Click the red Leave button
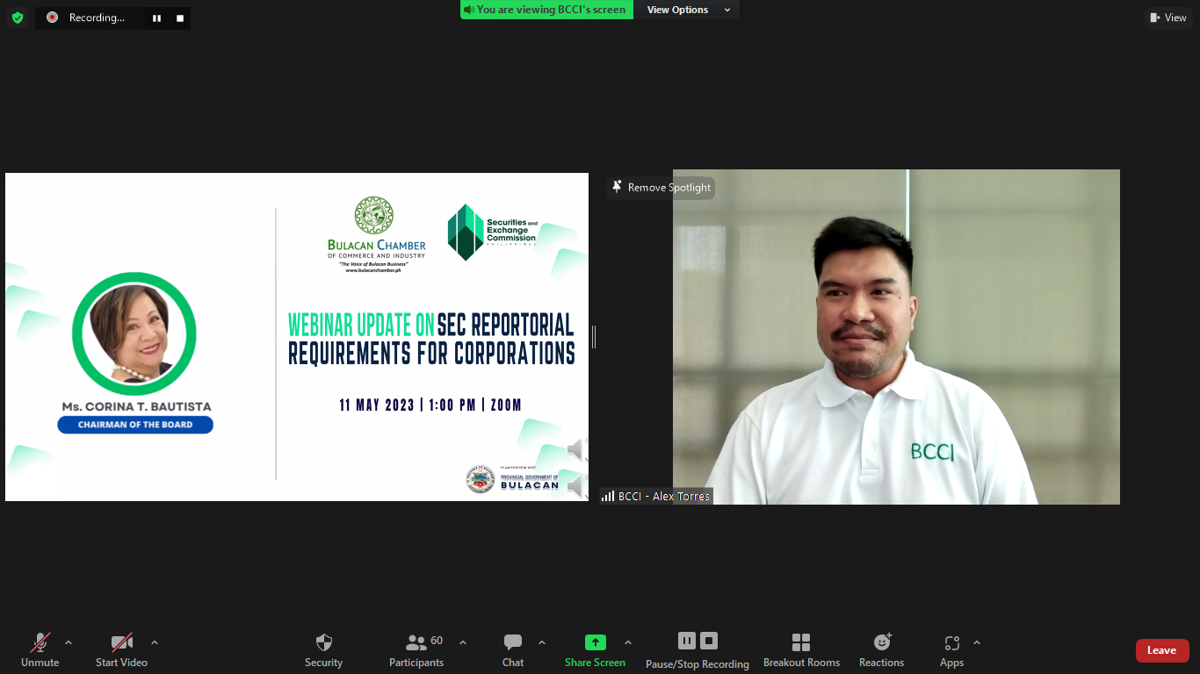The image size is (1200, 674). 1162,650
